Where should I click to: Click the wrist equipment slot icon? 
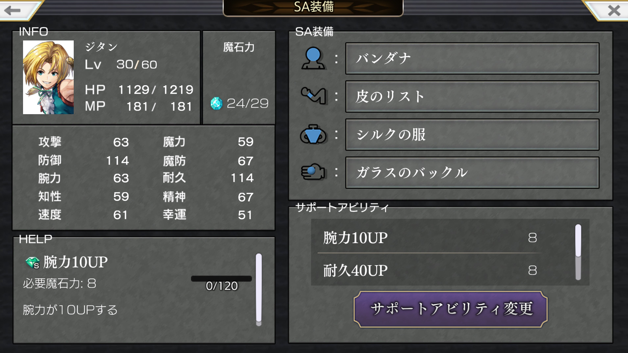coord(313,96)
